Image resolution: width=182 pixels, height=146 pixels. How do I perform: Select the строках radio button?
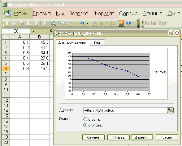pos(85,119)
